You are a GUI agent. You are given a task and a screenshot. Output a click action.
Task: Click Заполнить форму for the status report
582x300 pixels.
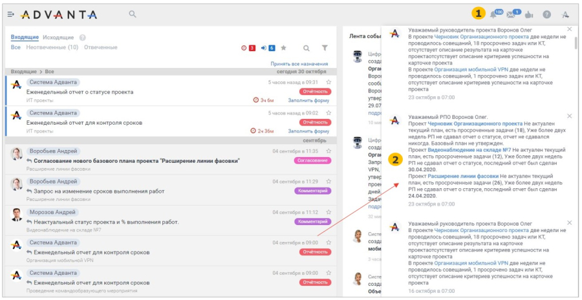click(309, 100)
